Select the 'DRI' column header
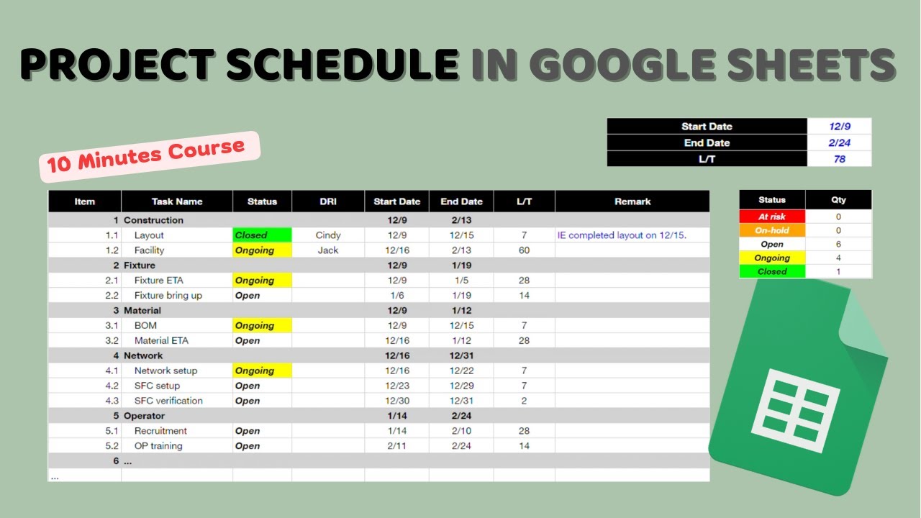921x518 pixels. [328, 201]
